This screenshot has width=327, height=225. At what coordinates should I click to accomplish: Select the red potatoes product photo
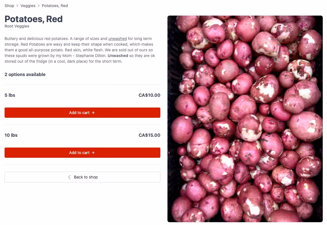click(245, 119)
